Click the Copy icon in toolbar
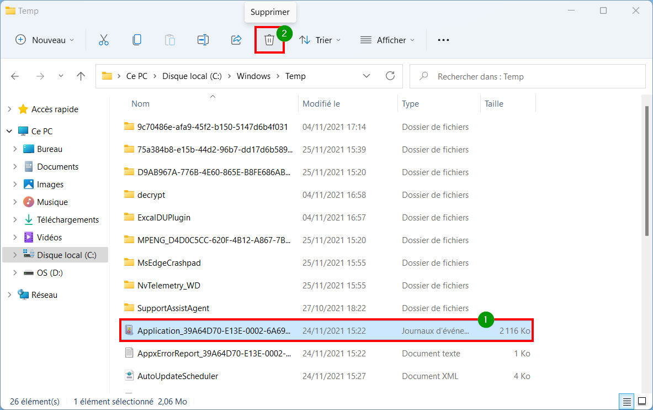This screenshot has height=410, width=653. click(136, 40)
